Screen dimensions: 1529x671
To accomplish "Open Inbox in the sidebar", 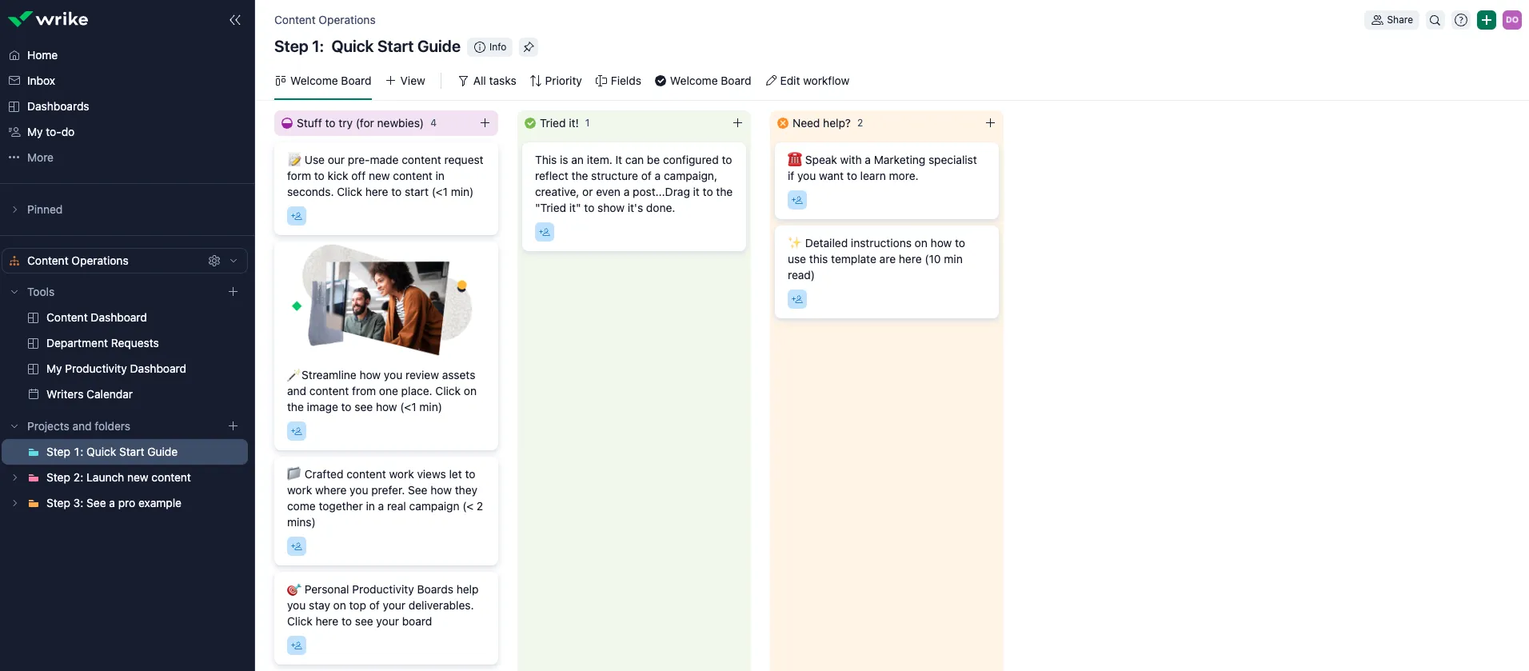I will pyautogui.click(x=41, y=81).
